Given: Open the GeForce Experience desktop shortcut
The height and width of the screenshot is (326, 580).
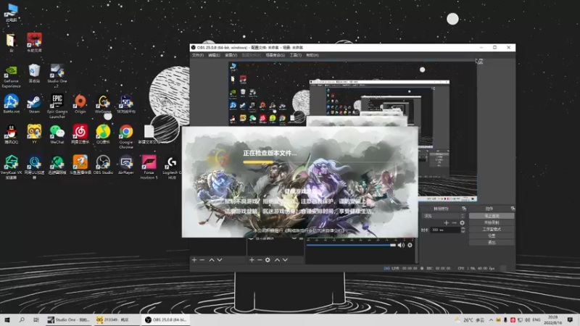Looking at the screenshot, I should [x=11, y=77].
